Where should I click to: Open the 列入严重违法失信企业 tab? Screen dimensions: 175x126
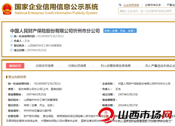[x=160, y=66]
